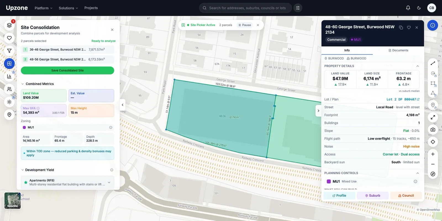Viewport: 442px width, 221px height.
Task: Open Suburb button
Action: click(373, 196)
